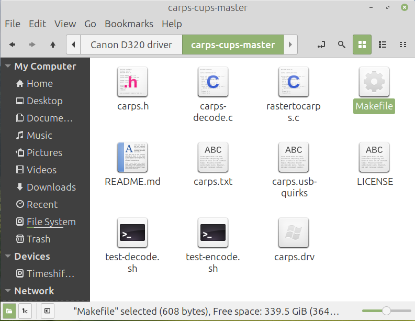
Task: Toggle location entry in the path bar
Action: coord(321,45)
